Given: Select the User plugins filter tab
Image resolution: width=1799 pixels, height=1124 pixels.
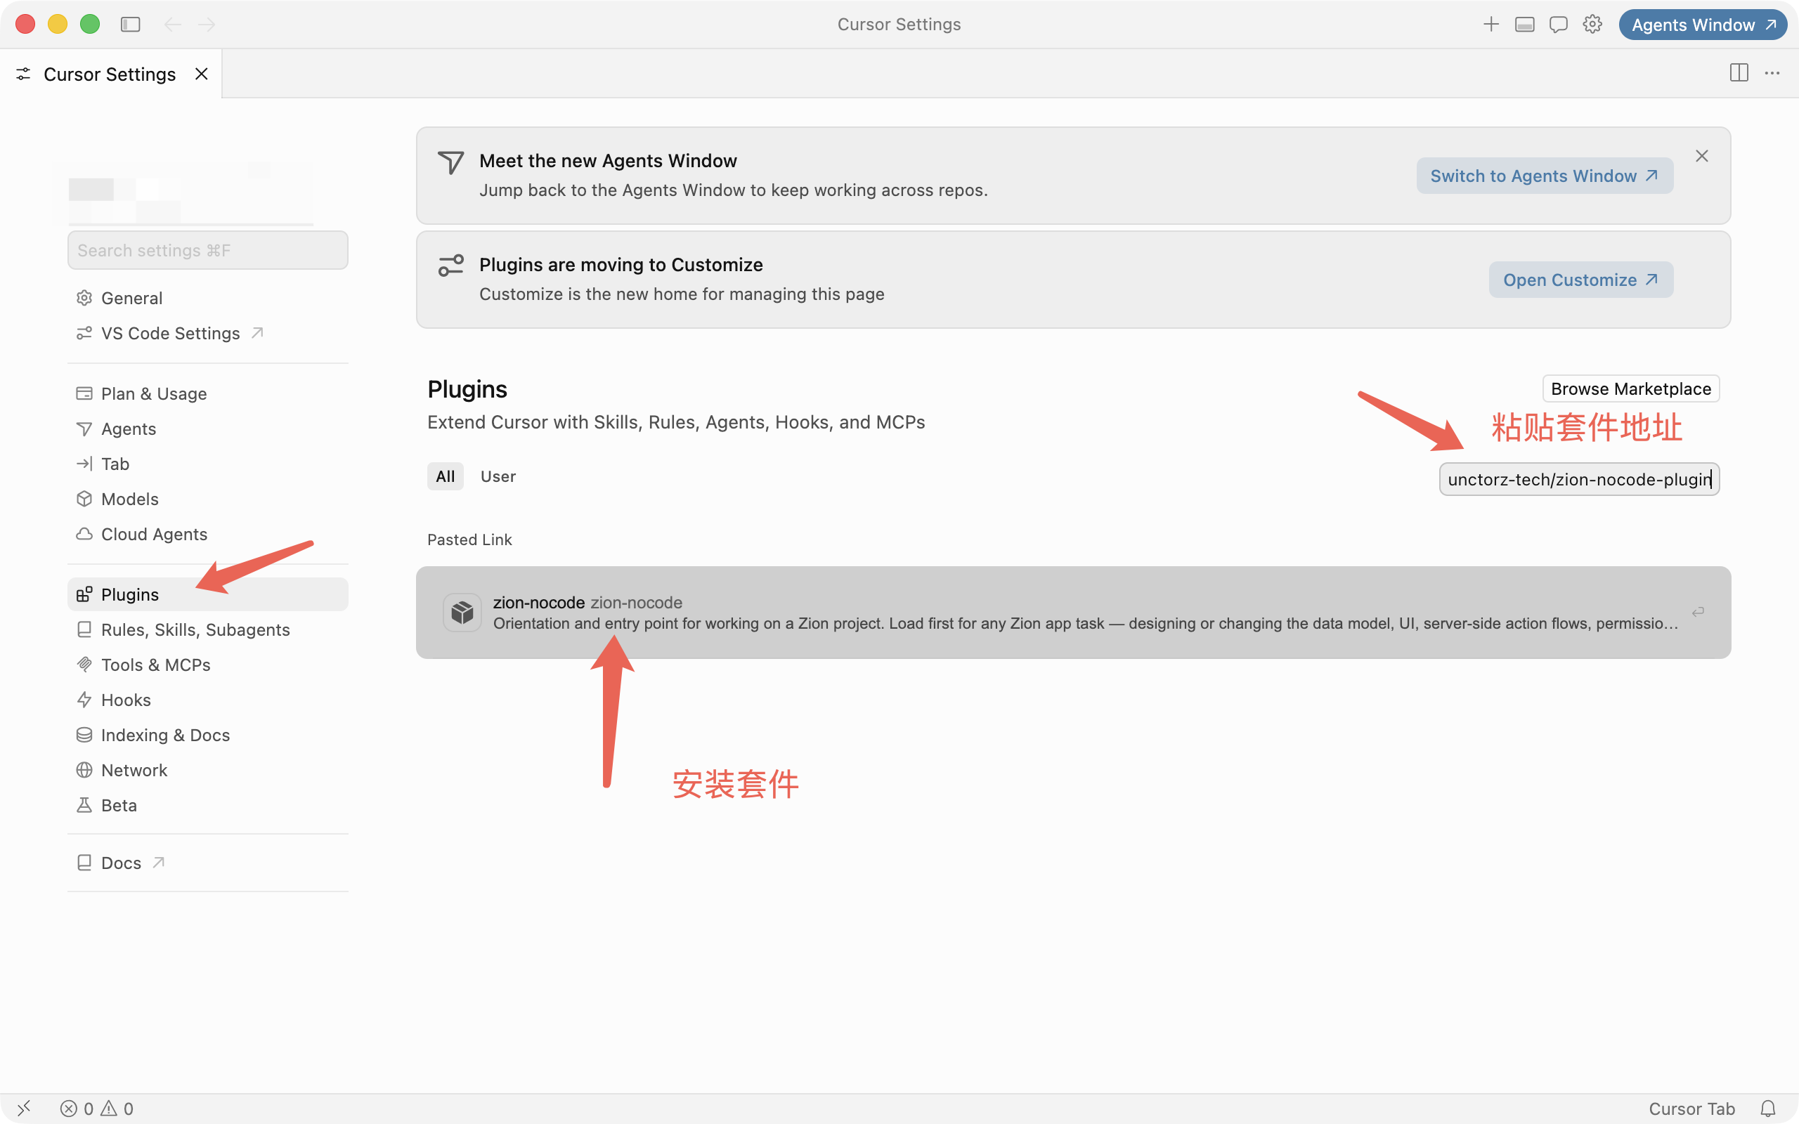Looking at the screenshot, I should 498,476.
